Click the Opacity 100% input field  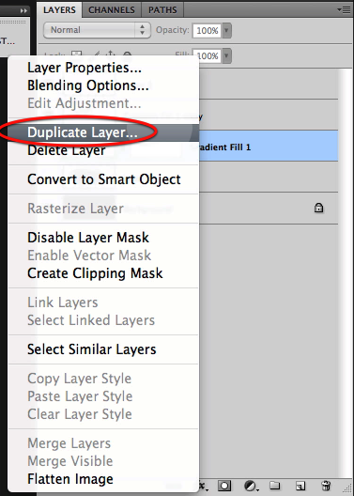(x=207, y=31)
